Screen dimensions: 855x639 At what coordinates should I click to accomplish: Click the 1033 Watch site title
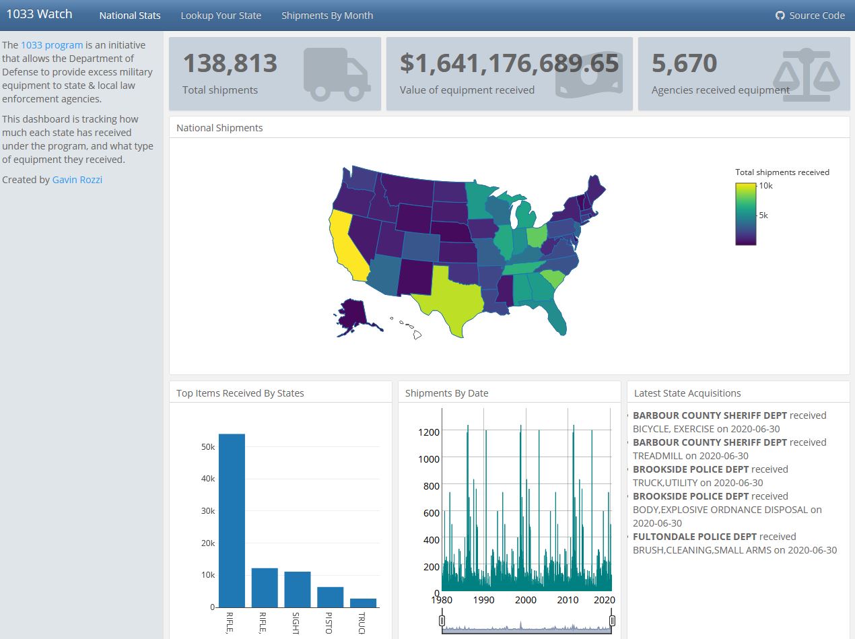click(39, 14)
